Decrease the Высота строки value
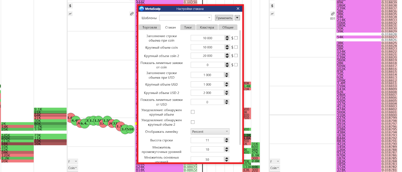 click(227, 142)
